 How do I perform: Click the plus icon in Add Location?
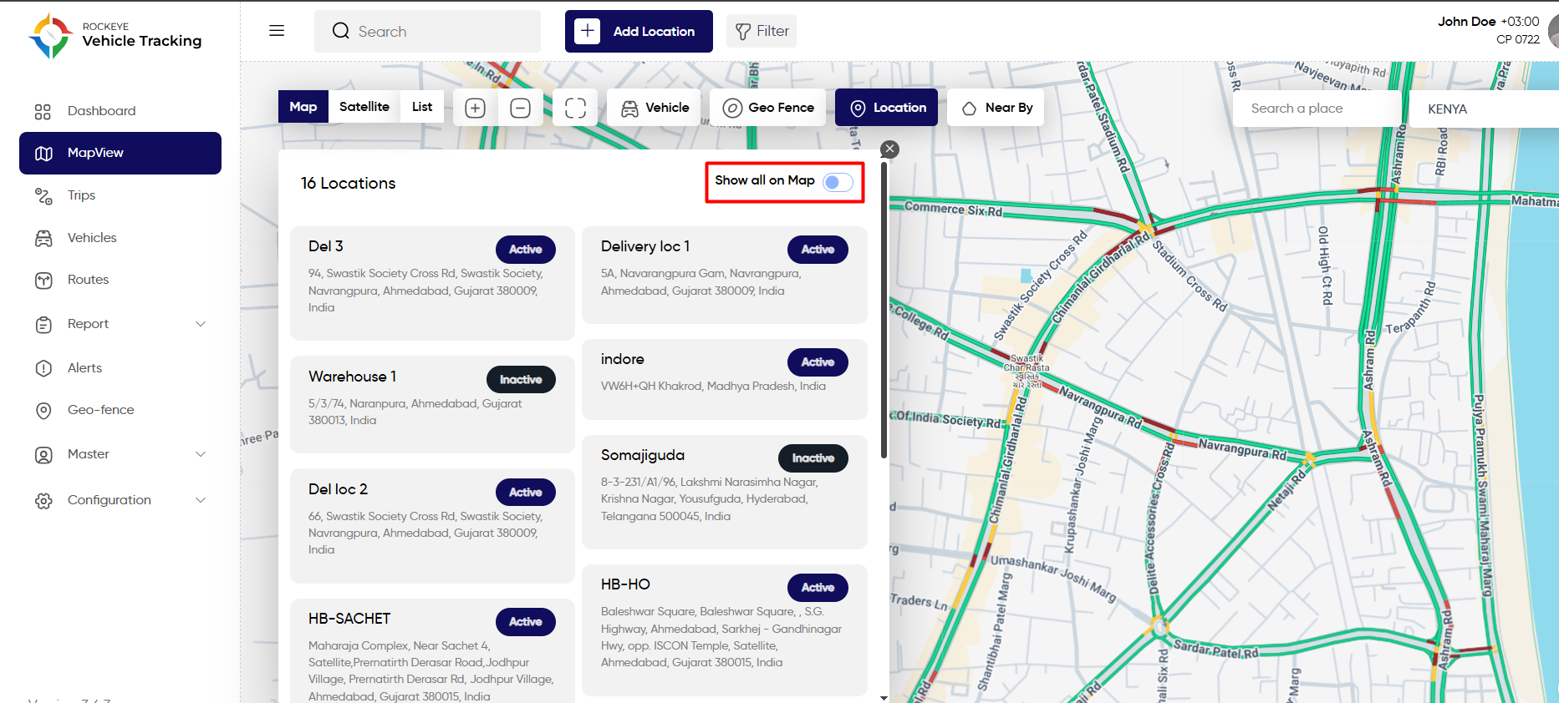click(588, 31)
